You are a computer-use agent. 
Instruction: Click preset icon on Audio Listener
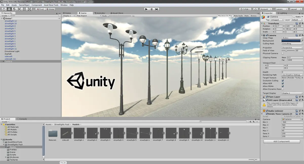299,111
